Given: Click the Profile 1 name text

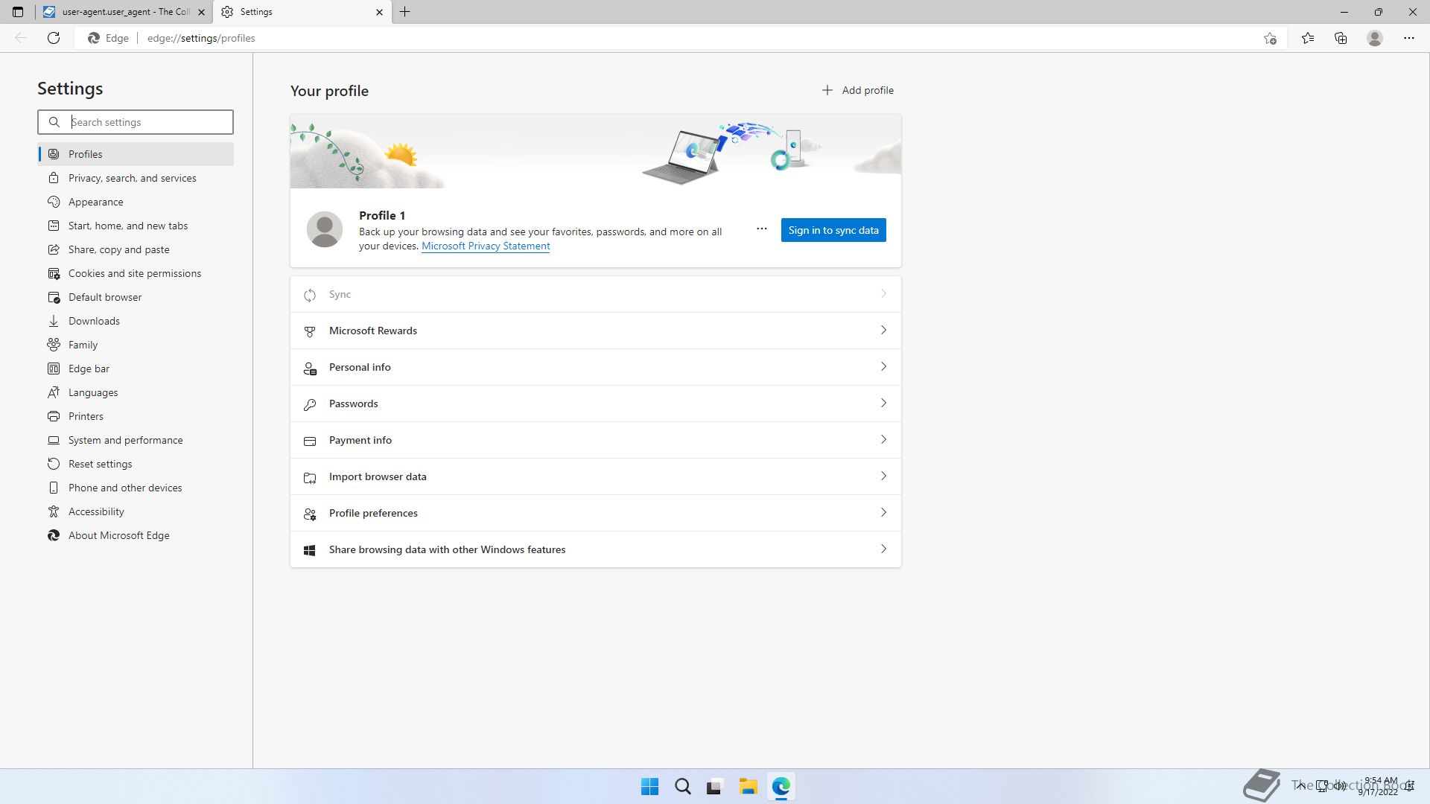Looking at the screenshot, I should point(382,215).
